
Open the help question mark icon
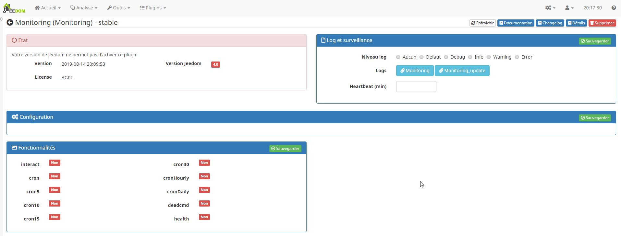(614, 8)
